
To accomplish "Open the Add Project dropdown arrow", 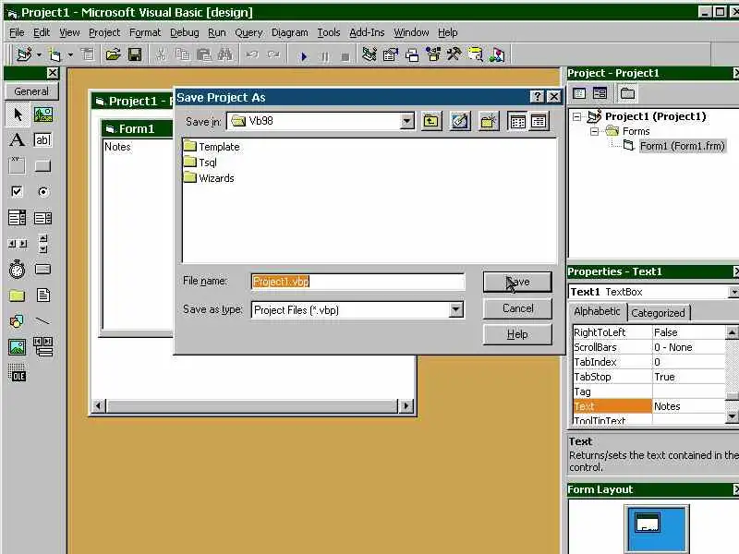I will 39,55.
